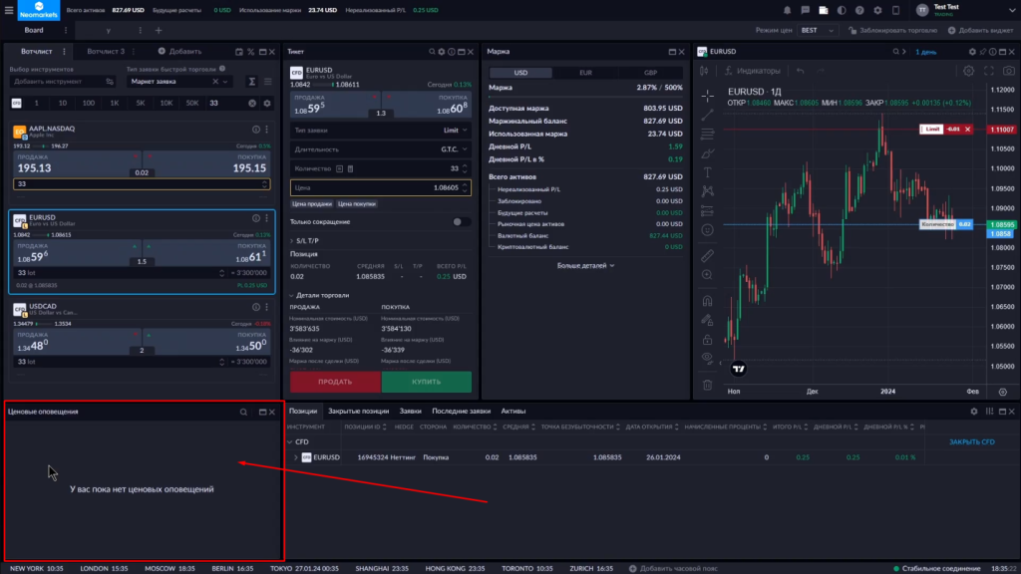The width and height of the screenshot is (1021, 574).
Task: Open the emoji icons drawing tool
Action: [x=708, y=230]
